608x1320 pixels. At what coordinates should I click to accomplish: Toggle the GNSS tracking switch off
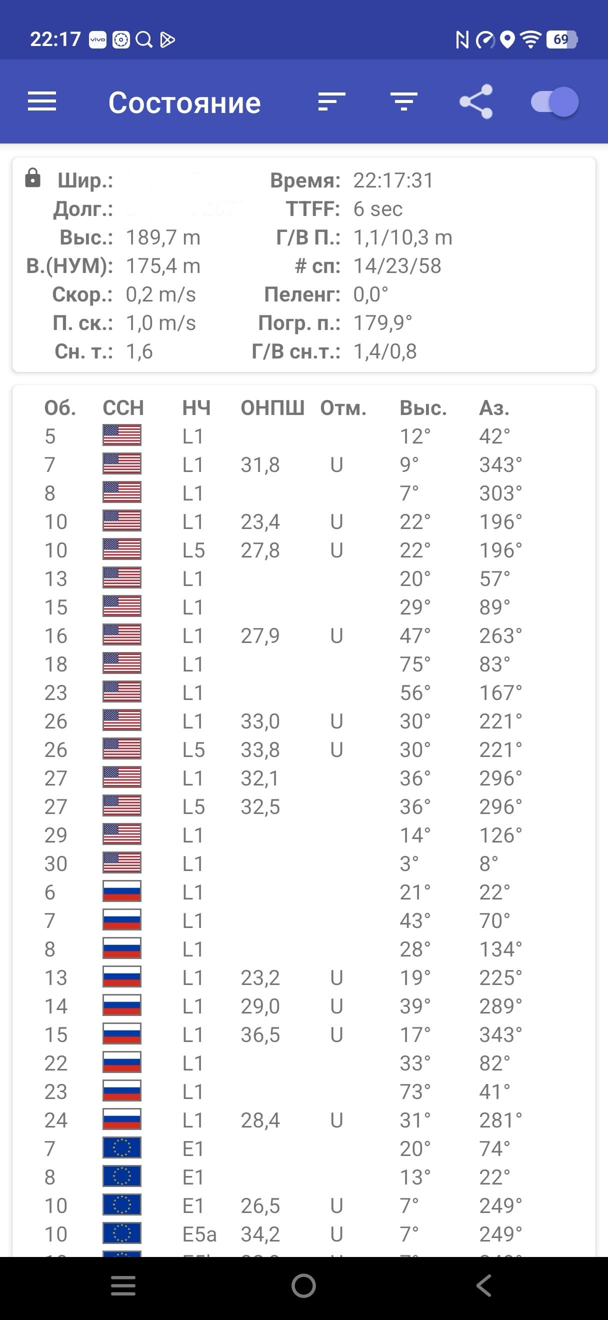(554, 101)
